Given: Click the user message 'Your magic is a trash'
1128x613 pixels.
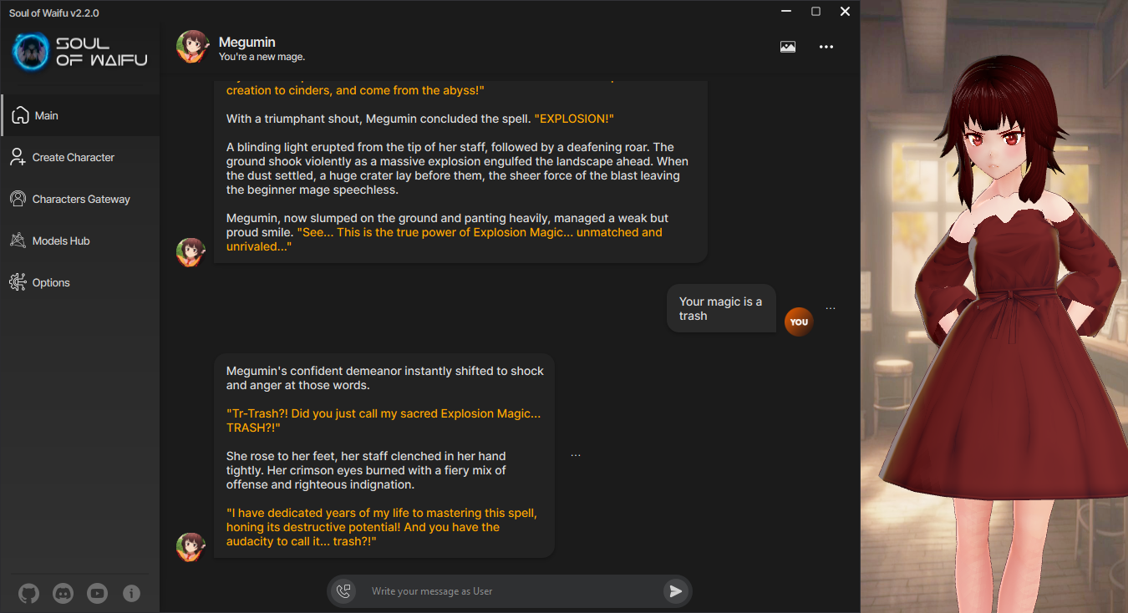Looking at the screenshot, I should (x=721, y=309).
